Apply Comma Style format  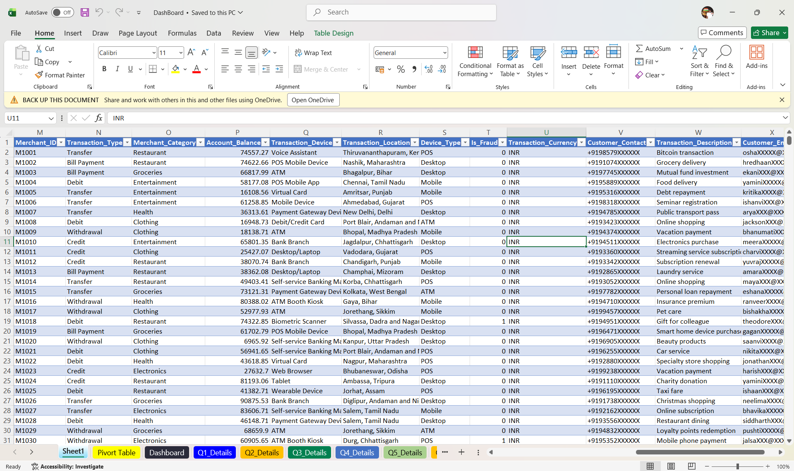[x=414, y=69]
